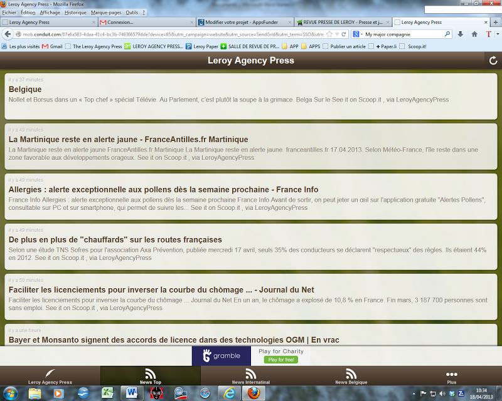This screenshot has height=401, width=502.
Task: Open Windows Explorer from the taskbar
Action: coord(35,393)
